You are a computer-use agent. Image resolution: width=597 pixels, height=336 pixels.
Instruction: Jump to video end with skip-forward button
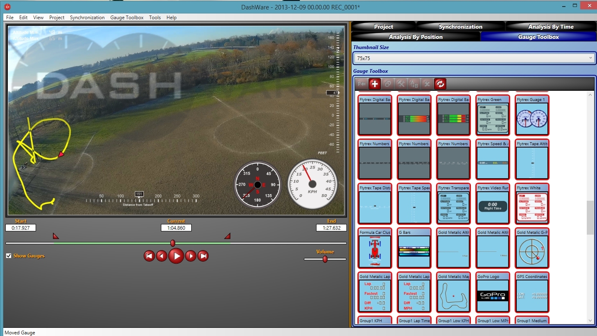[203, 256]
